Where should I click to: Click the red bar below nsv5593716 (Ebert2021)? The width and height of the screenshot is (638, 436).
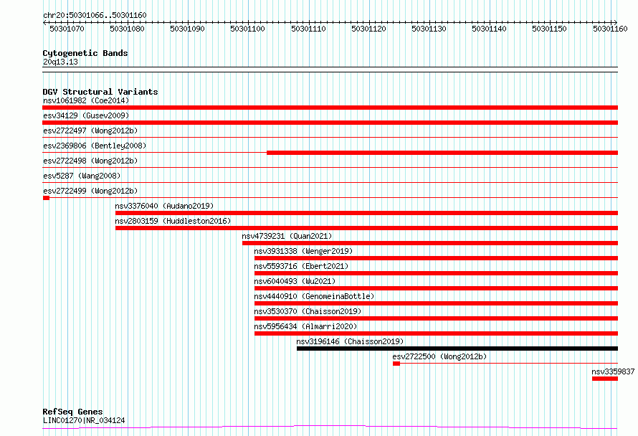point(436,273)
